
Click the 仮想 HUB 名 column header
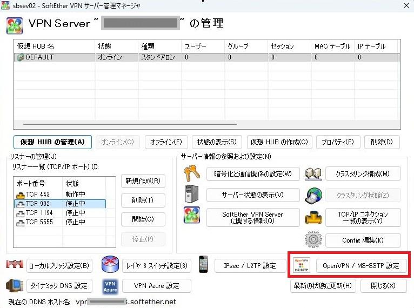pos(54,46)
